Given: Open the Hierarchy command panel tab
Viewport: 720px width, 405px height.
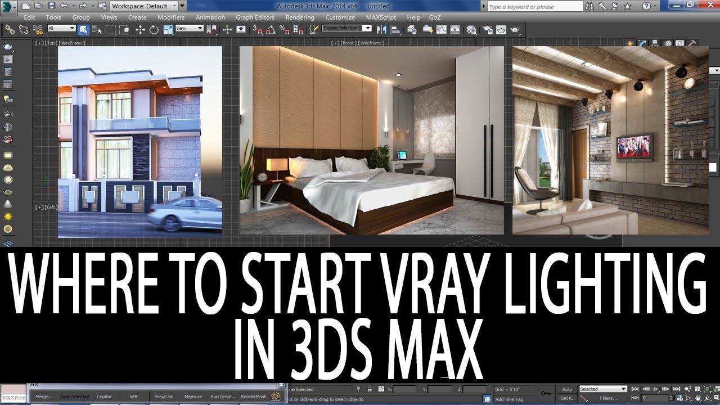Looking at the screenshot, I should (655, 43).
